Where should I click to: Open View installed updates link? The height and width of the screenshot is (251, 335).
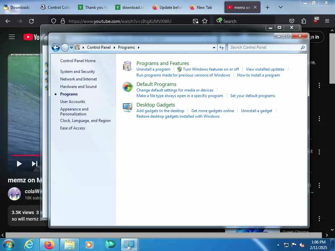point(265,69)
